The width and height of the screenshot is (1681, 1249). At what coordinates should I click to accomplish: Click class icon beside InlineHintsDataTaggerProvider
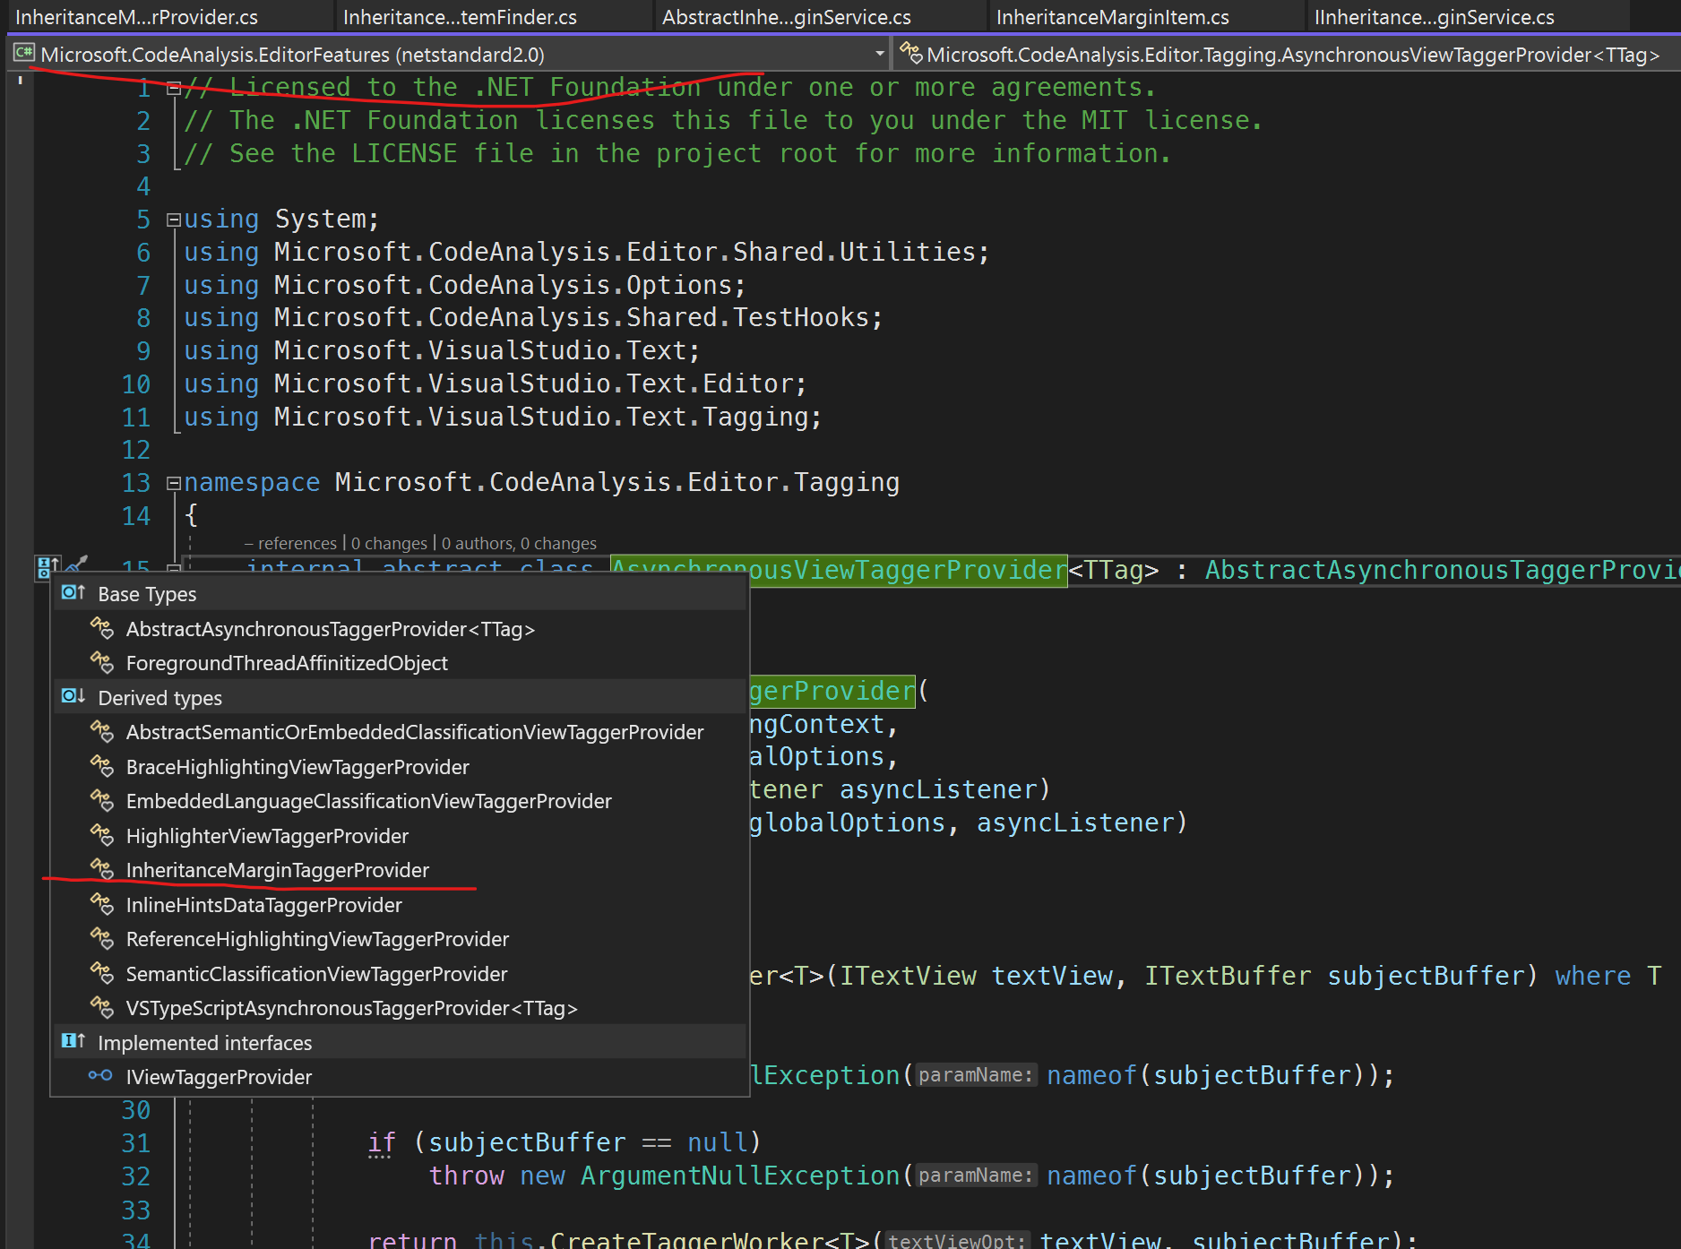[x=101, y=905]
